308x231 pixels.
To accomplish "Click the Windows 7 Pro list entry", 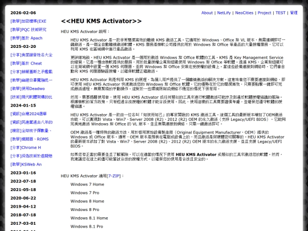I will pyautogui.click(x=85, y=193).
